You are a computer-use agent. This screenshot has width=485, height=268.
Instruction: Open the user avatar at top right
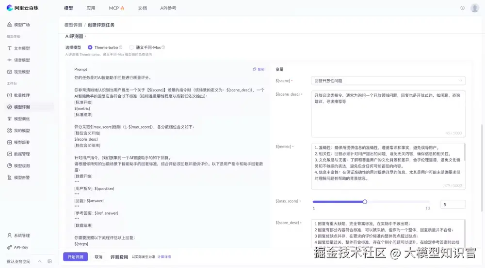tap(475, 8)
